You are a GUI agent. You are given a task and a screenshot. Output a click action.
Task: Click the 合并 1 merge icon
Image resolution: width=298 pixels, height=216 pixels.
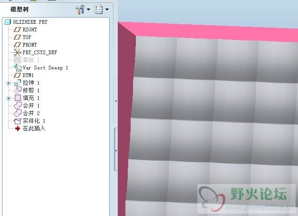[x=18, y=106]
